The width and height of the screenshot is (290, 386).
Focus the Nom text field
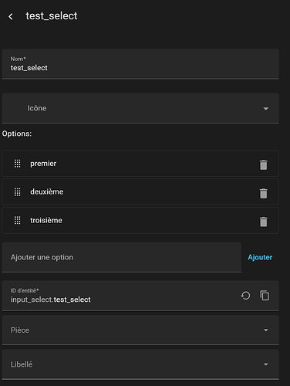tap(140, 64)
